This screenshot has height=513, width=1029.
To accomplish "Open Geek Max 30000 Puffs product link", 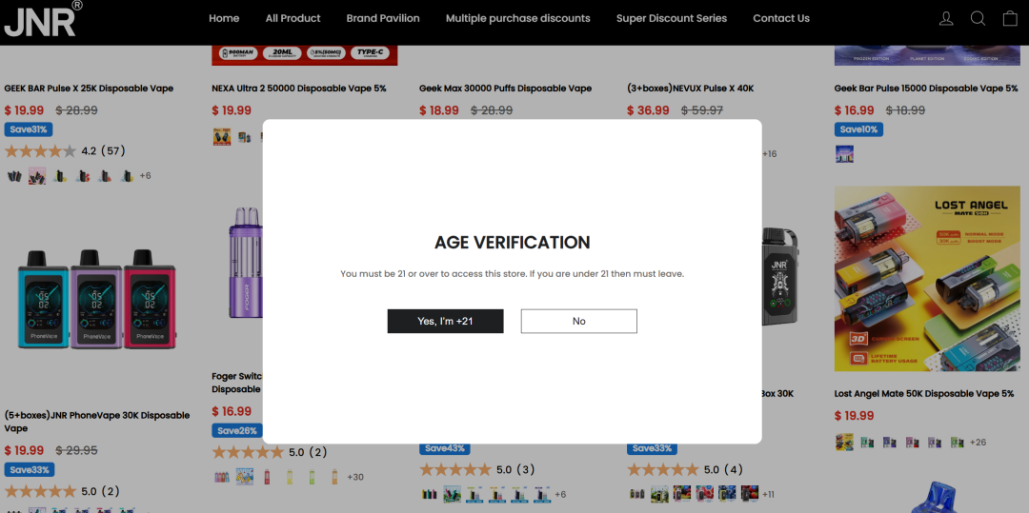I will pyautogui.click(x=505, y=89).
